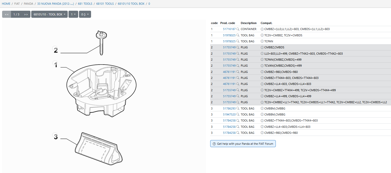391x173 pixels.
Task: Click callout number 2 on the diagram
Action: (55, 50)
